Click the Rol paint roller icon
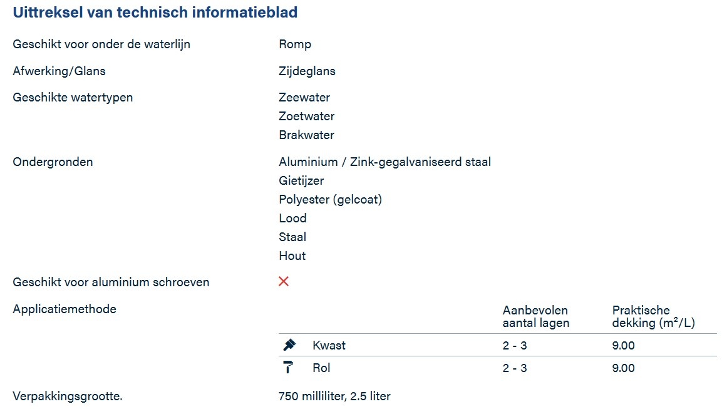 [288, 367]
